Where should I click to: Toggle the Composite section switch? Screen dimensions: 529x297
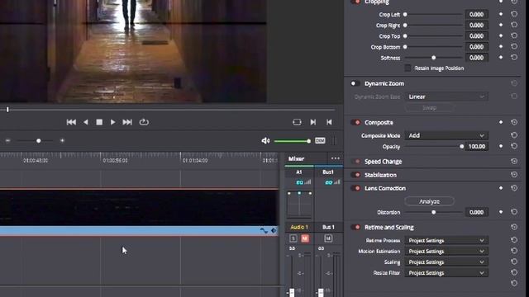point(355,123)
